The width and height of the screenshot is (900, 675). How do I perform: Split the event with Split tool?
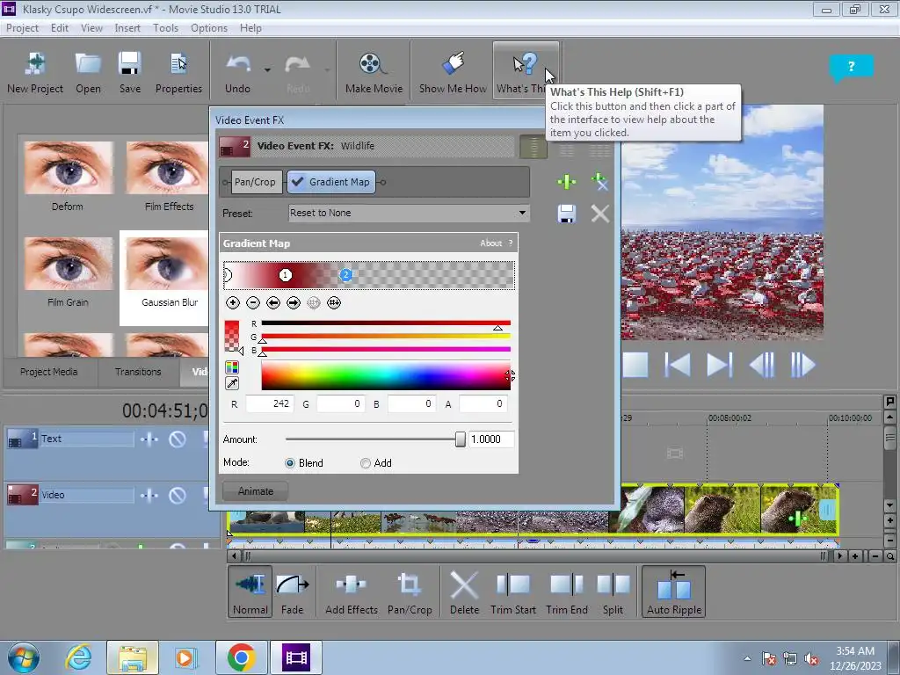pos(613,592)
